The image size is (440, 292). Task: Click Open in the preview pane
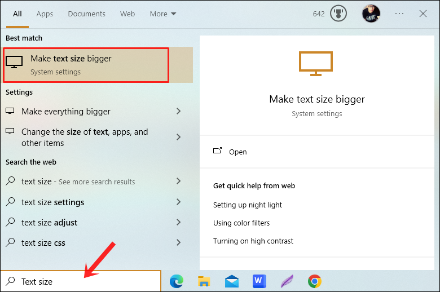pos(237,152)
